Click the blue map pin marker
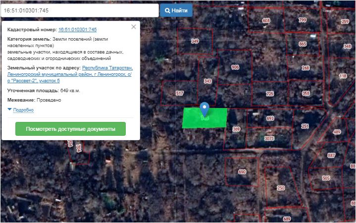This screenshot has width=356, height=223. (x=204, y=109)
